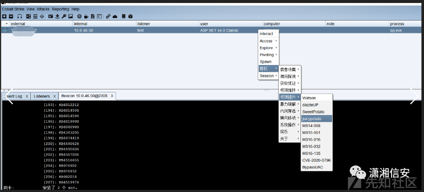
Task: Generate Office macro via document icon
Action: [x=93, y=17]
